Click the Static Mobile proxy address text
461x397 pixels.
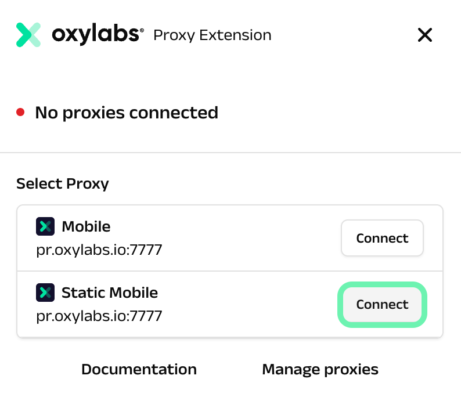coord(99,316)
